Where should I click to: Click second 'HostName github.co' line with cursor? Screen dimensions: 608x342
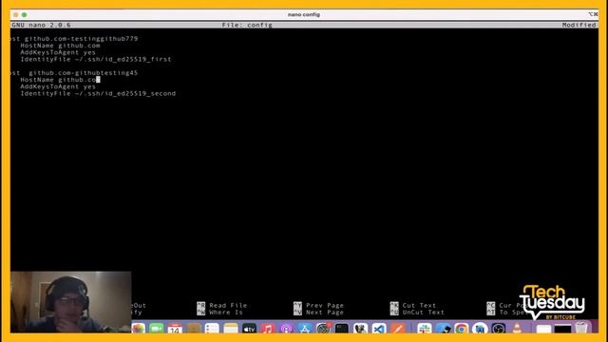tap(60, 80)
